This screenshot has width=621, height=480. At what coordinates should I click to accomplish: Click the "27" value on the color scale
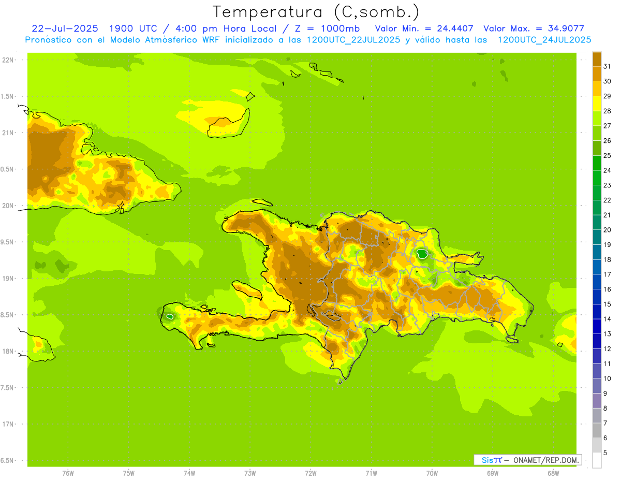[x=608, y=126]
